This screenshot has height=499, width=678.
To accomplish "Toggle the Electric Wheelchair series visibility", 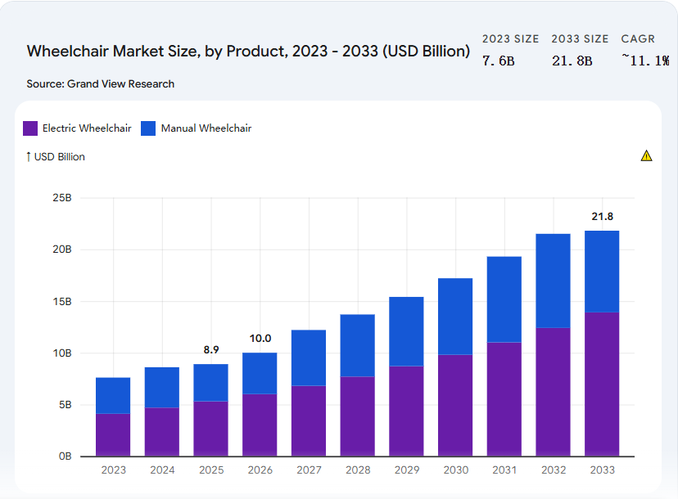I will 76,128.
